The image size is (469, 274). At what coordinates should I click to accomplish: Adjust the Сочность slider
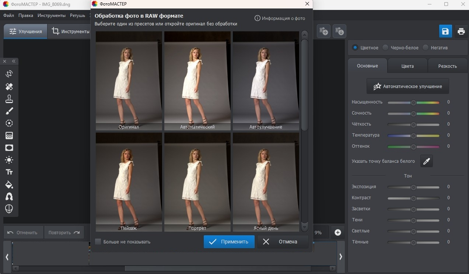pos(413,113)
